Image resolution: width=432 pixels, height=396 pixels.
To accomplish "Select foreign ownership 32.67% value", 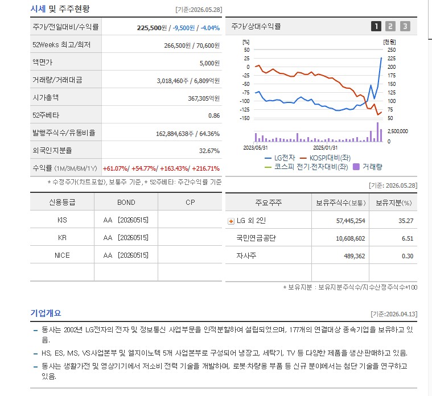I will point(209,151).
